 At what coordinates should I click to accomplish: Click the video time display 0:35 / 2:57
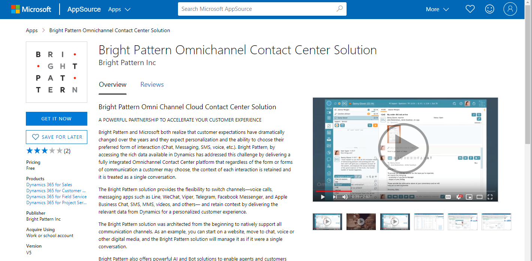tap(361, 197)
